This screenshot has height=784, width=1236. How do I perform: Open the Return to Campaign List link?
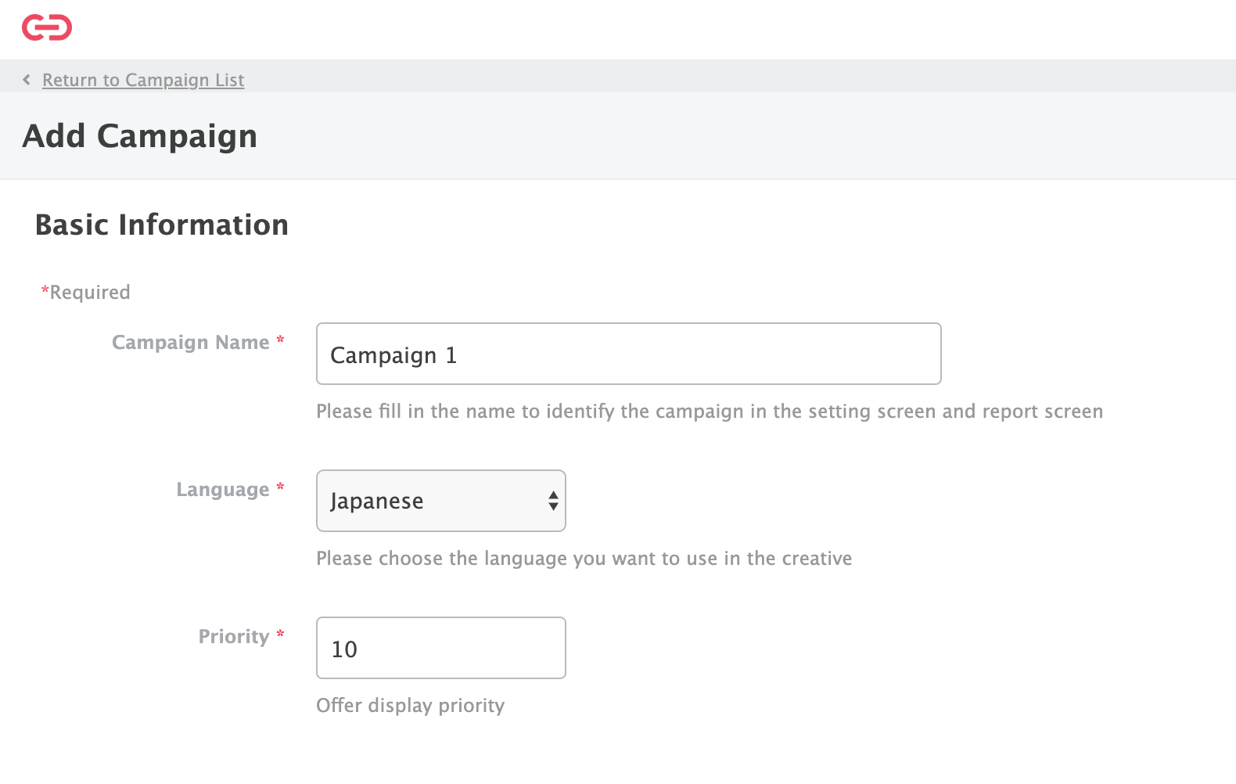click(143, 80)
